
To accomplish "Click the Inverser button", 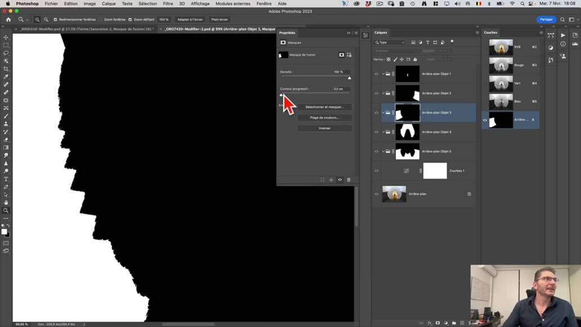I will click(x=325, y=128).
